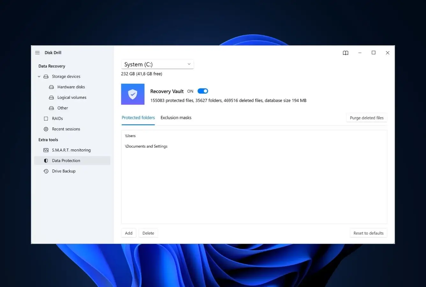Click the Drive Backup clock icon
Viewport: 426px width, 287px height.
click(x=46, y=171)
